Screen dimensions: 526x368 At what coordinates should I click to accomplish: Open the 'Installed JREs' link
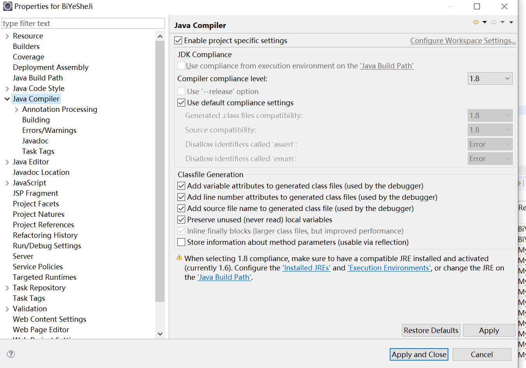click(306, 268)
